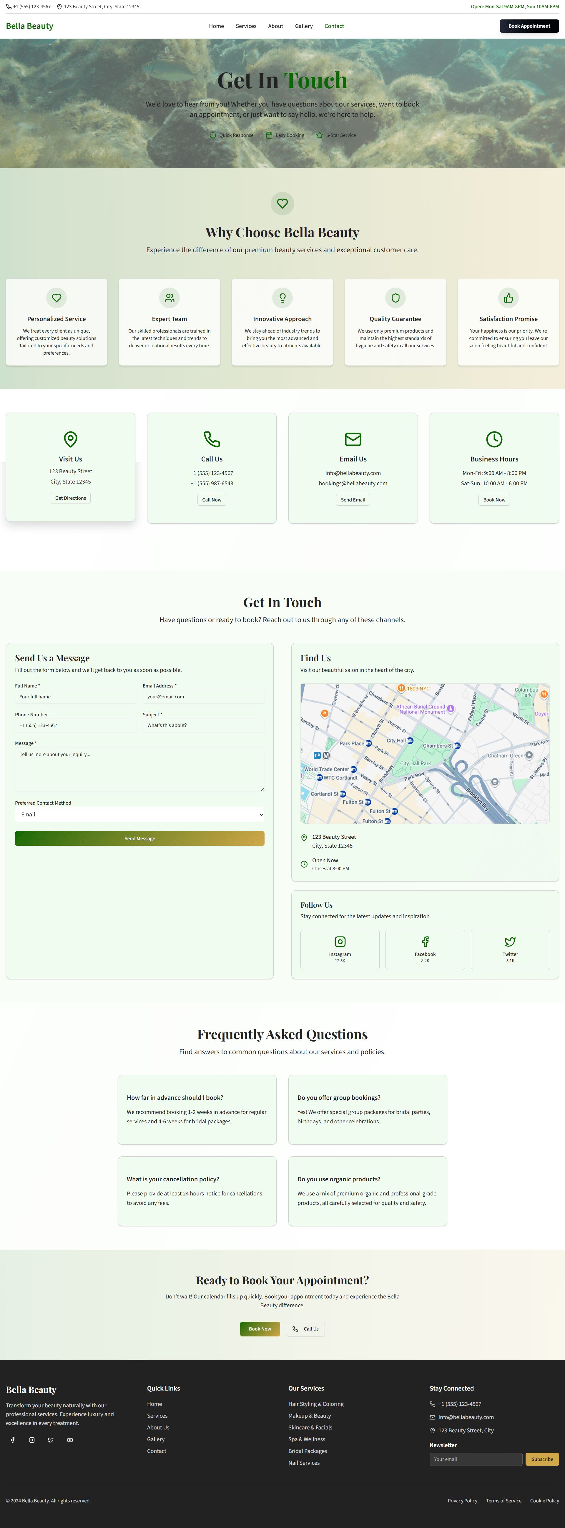Click the group bookings FAQ card

coord(368,1110)
